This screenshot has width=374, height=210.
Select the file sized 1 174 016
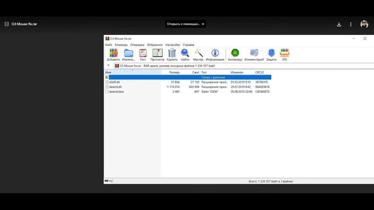tap(188, 87)
